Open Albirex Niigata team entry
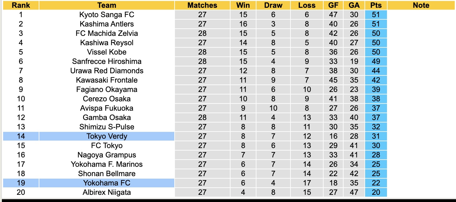This screenshot has width=456, height=202. coord(107,192)
